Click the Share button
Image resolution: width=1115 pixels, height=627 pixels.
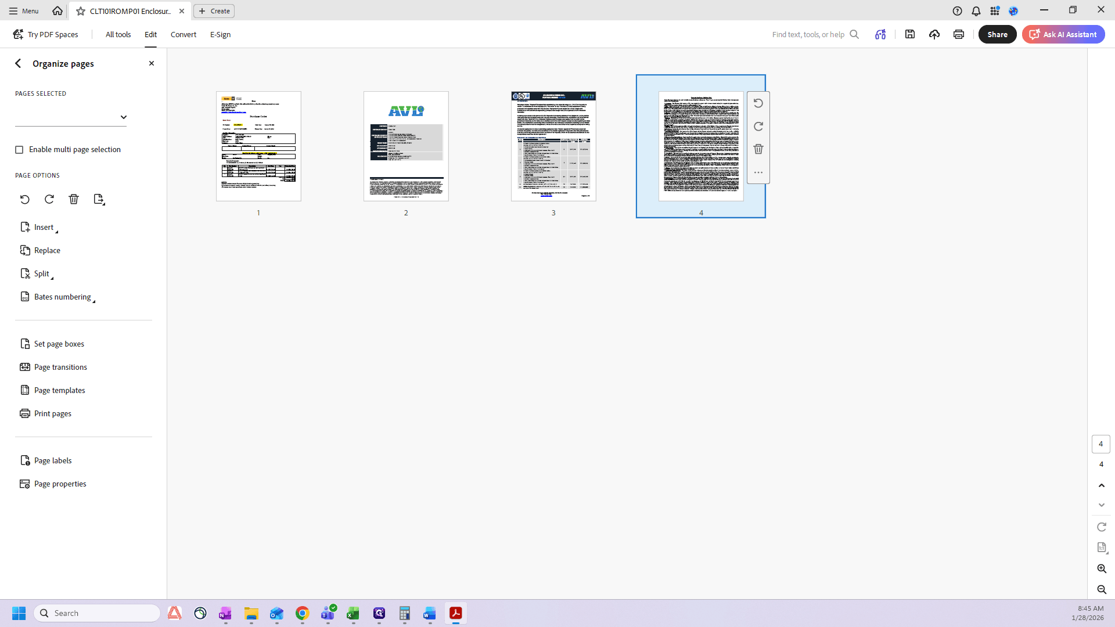[x=997, y=34]
